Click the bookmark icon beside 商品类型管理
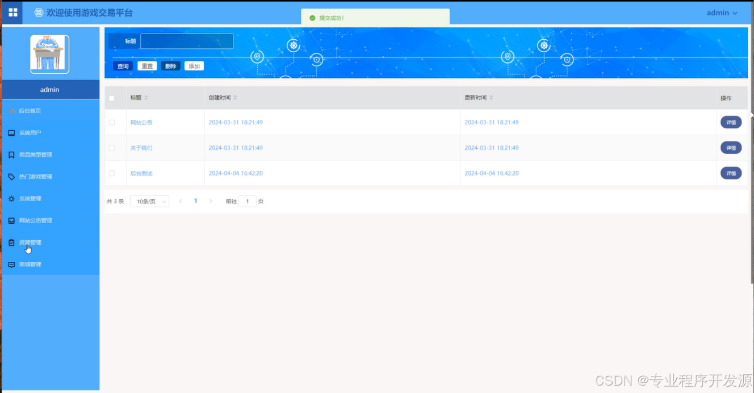Viewport: 754px width, 393px height. (11, 154)
